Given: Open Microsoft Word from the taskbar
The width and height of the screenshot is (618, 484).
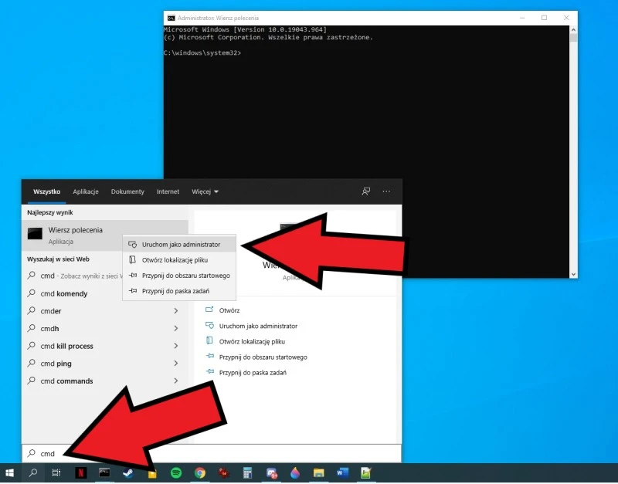Looking at the screenshot, I should coord(341,472).
